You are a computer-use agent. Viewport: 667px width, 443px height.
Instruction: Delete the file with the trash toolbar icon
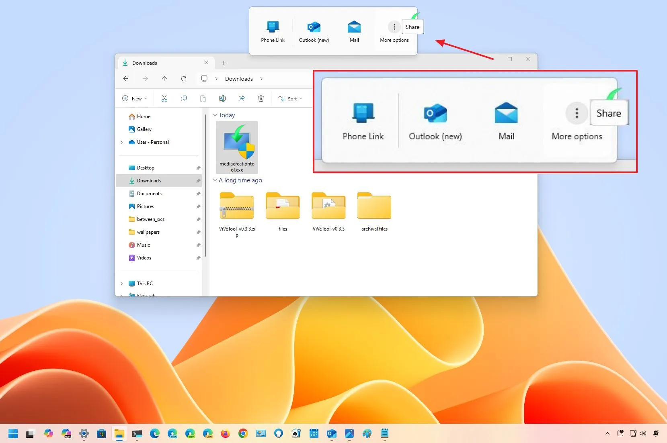[261, 98]
